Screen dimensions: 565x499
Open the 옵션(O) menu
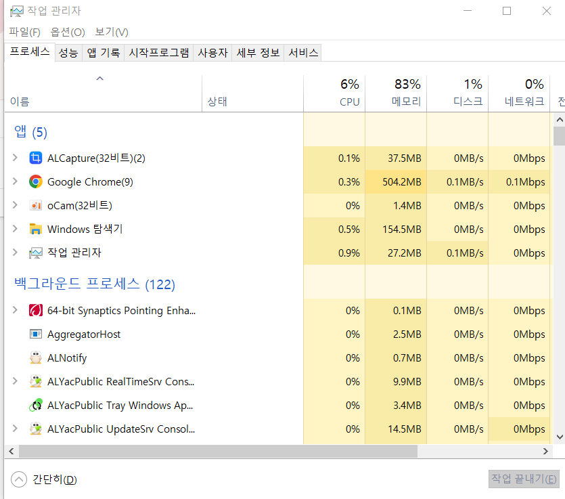click(68, 32)
